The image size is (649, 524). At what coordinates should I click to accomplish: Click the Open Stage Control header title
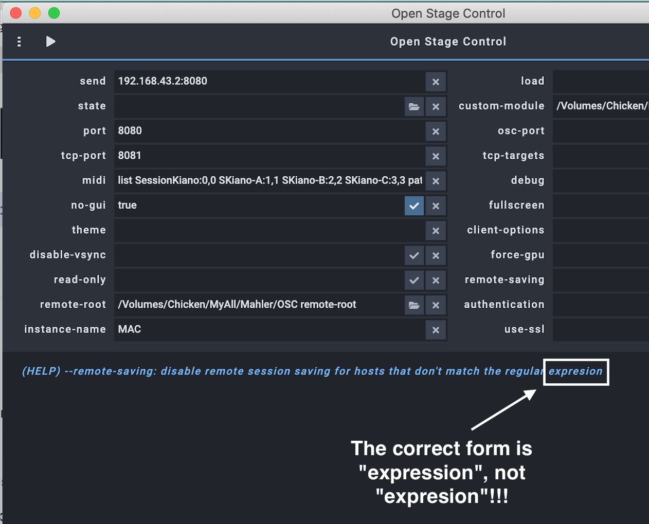tap(448, 42)
